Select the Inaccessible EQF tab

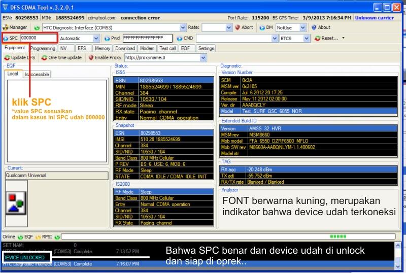point(37,74)
